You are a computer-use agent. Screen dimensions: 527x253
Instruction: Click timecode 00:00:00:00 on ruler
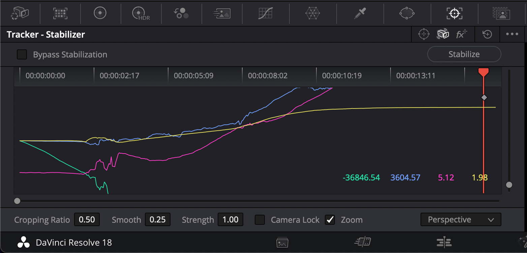coord(45,76)
